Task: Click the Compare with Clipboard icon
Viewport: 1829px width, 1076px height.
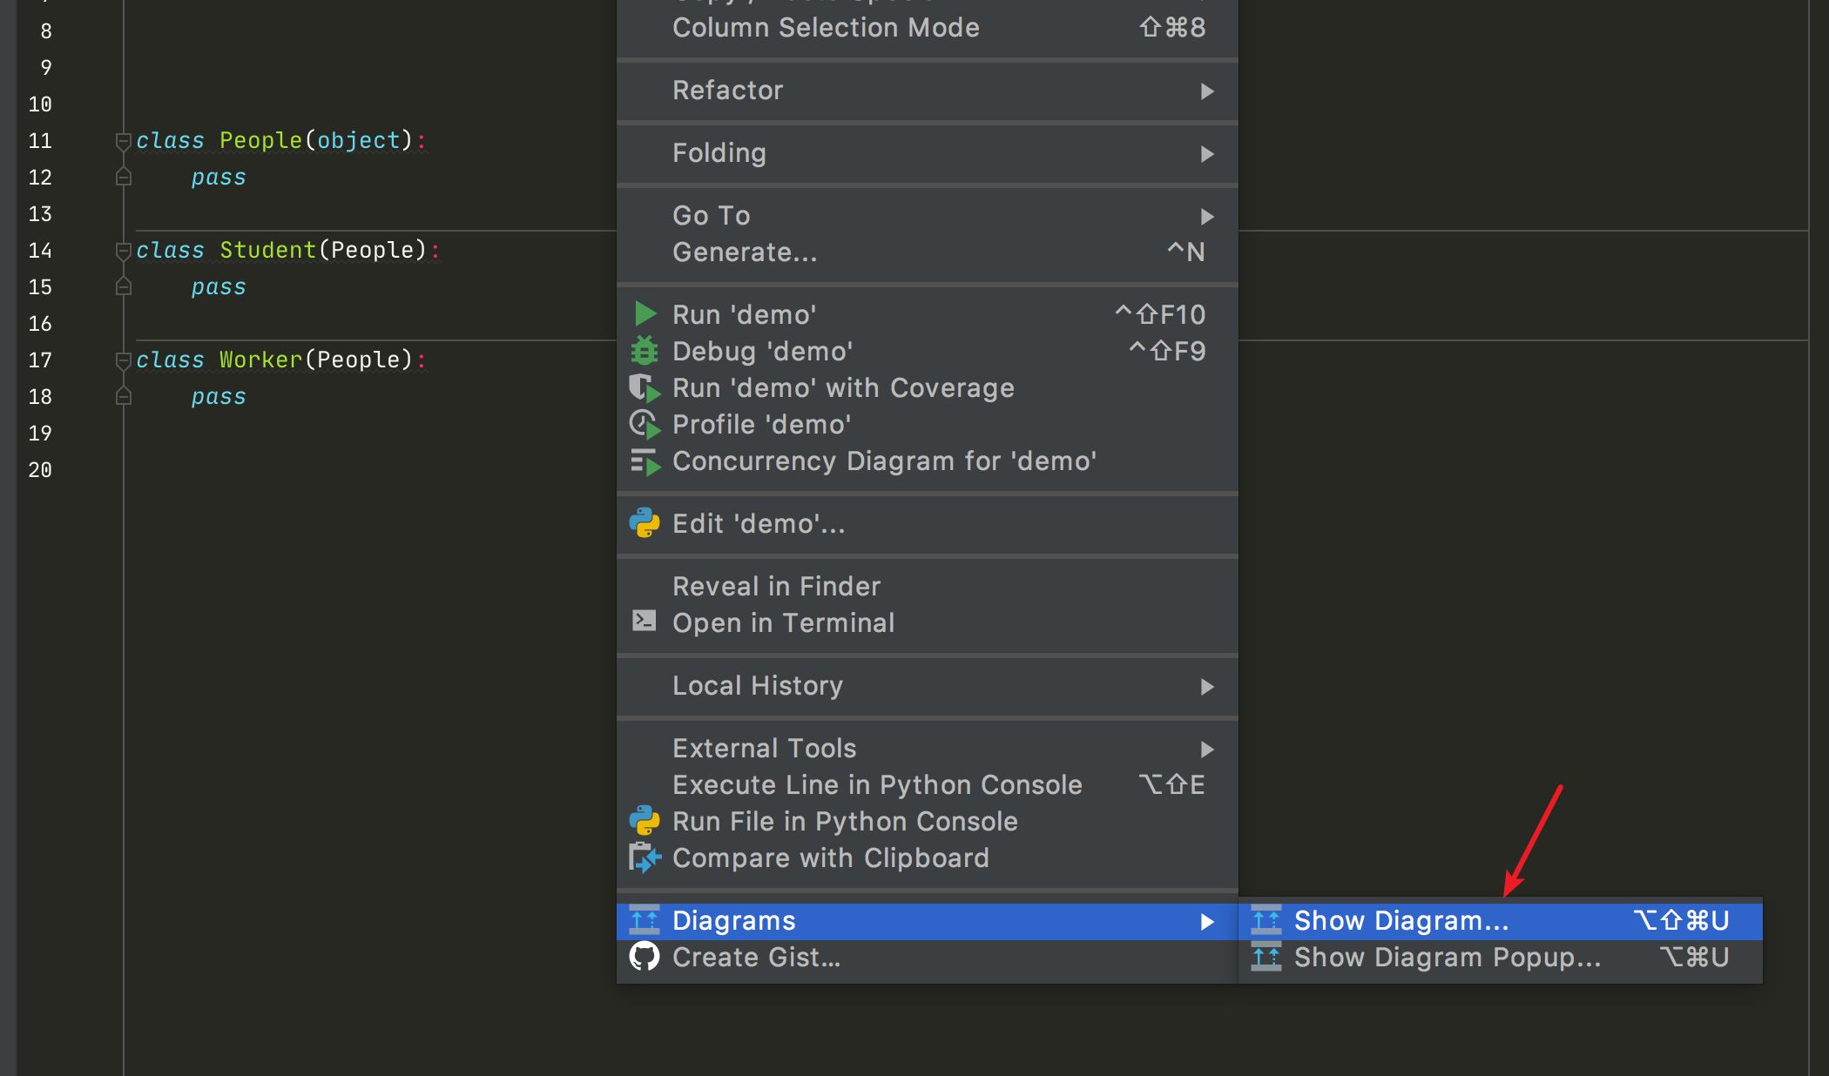Action: tap(645, 857)
